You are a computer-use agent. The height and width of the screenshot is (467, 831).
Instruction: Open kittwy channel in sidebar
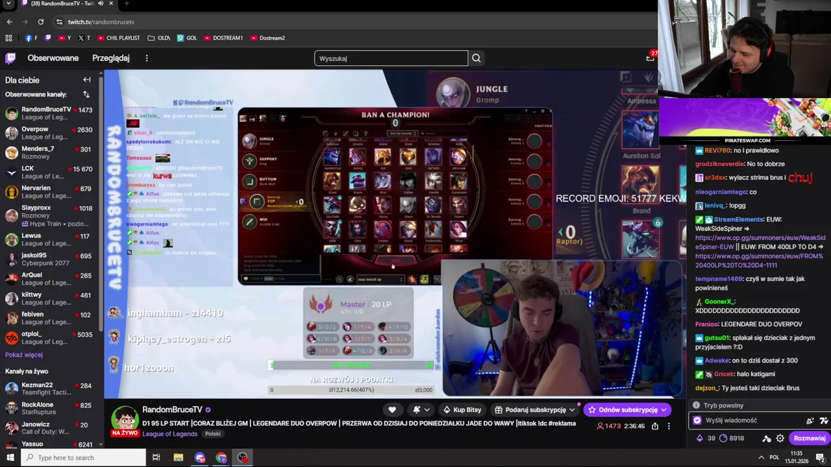tap(49, 298)
